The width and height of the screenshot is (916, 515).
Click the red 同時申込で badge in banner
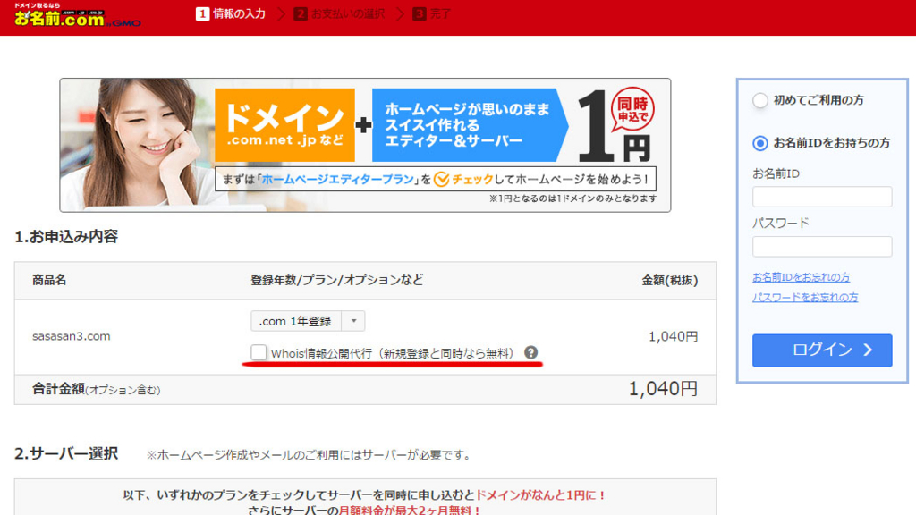[633, 108]
